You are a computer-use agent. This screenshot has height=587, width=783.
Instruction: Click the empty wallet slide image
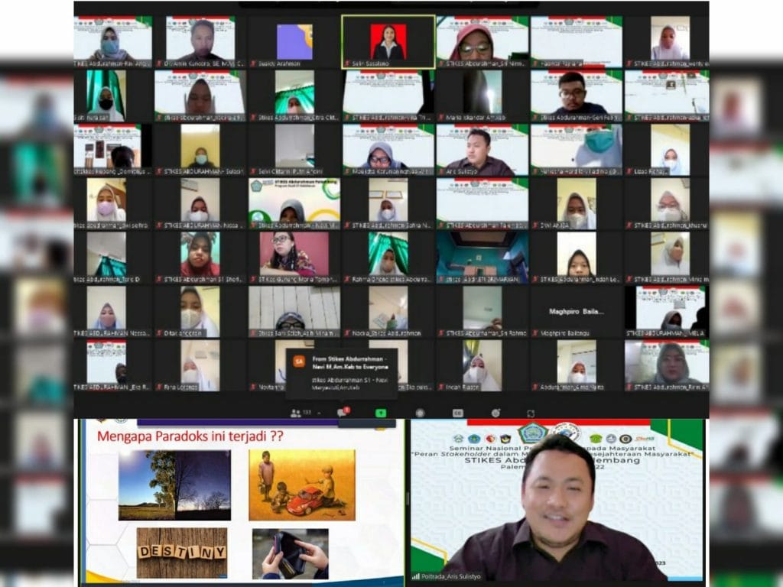pos(290,553)
